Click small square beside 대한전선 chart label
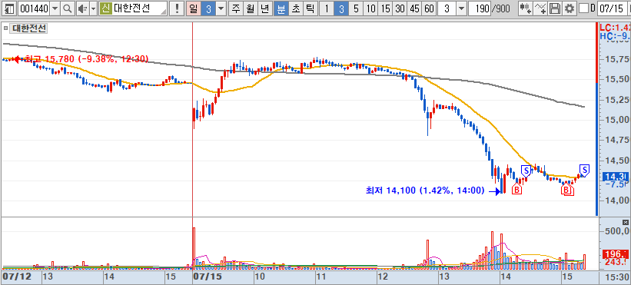The width and height of the screenshot is (631, 285). [6, 28]
